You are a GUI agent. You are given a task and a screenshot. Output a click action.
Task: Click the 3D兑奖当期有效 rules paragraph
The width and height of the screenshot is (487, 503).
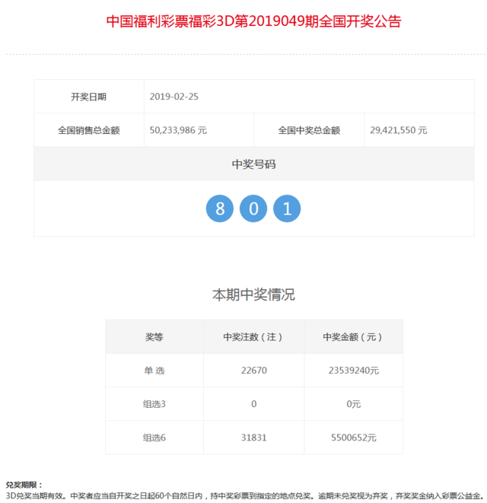click(x=245, y=496)
